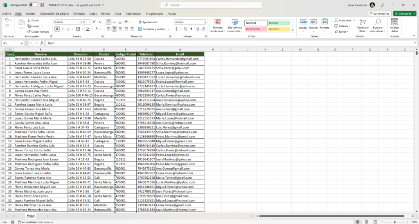This screenshot has height=224, width=419.
Task: Click the Undo arrow icon
Action: (7, 20)
